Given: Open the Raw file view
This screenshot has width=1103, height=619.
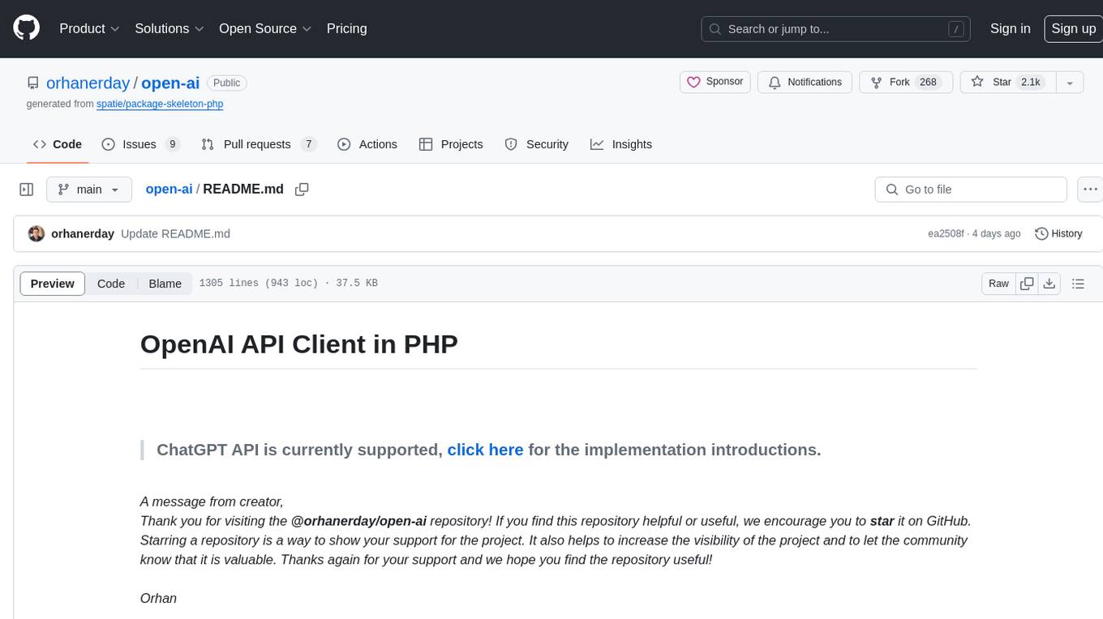Looking at the screenshot, I should (998, 284).
